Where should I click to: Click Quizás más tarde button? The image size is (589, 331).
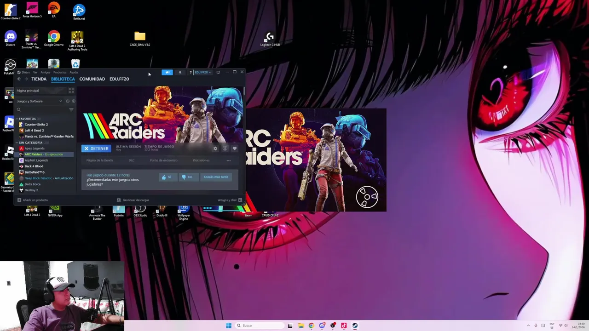(x=216, y=177)
